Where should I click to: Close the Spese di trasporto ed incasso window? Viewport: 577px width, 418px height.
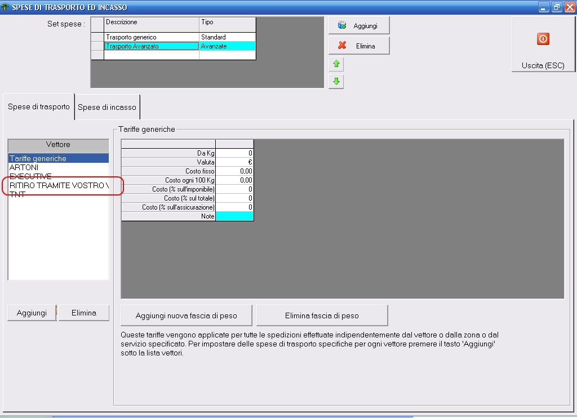point(569,7)
